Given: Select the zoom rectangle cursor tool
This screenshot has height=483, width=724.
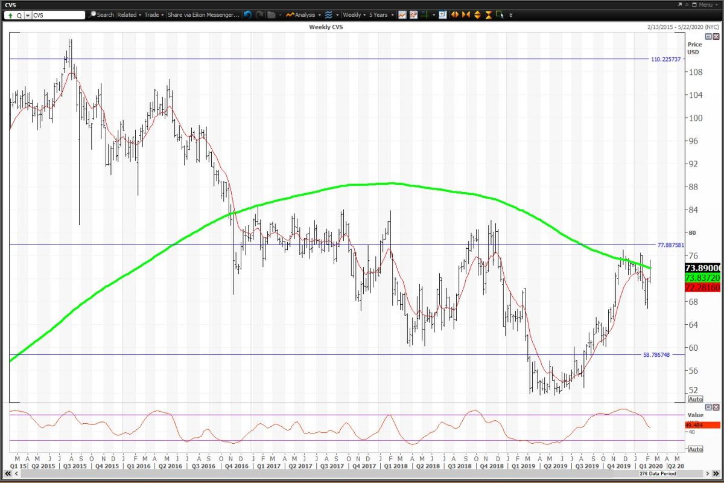Looking at the screenshot, I should (500, 14).
